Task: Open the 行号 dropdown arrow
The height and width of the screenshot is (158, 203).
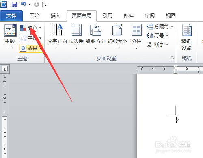Action: [x=167, y=36]
